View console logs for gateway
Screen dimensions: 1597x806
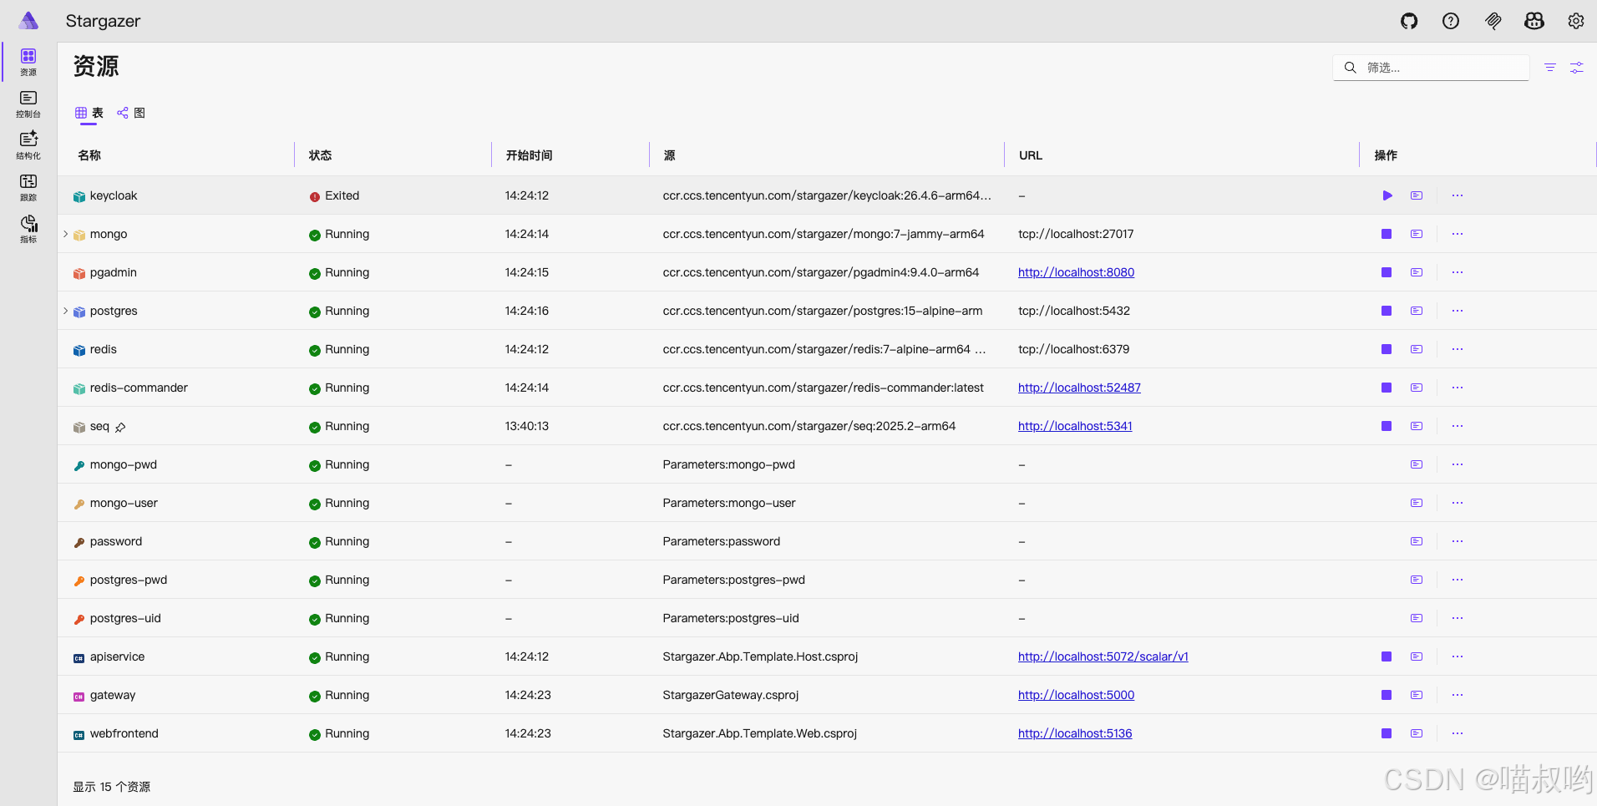[x=1417, y=695]
